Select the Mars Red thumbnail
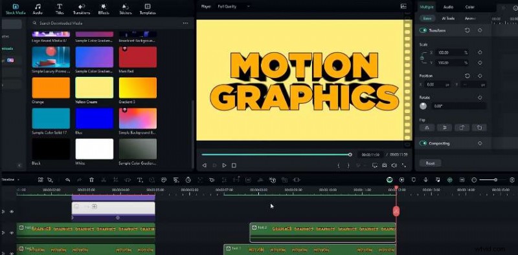This screenshot has height=255, width=518. click(x=138, y=57)
